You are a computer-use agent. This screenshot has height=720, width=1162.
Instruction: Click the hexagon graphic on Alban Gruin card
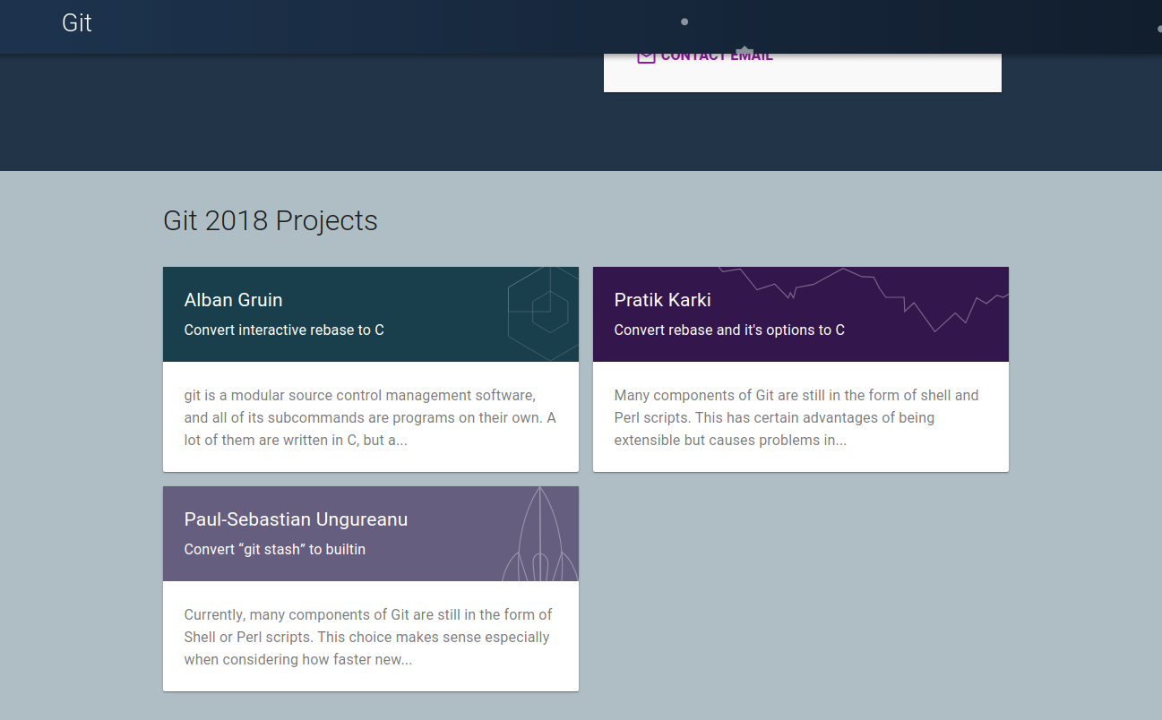pyautogui.click(x=542, y=314)
